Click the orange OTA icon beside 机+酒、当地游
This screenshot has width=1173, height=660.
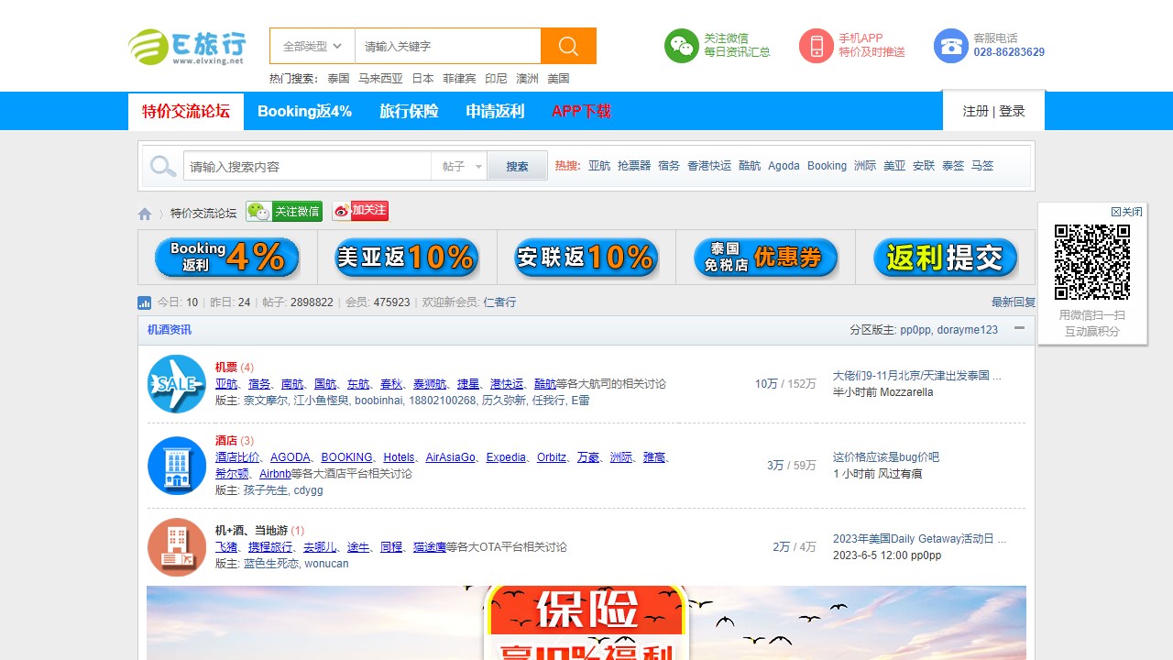[176, 546]
